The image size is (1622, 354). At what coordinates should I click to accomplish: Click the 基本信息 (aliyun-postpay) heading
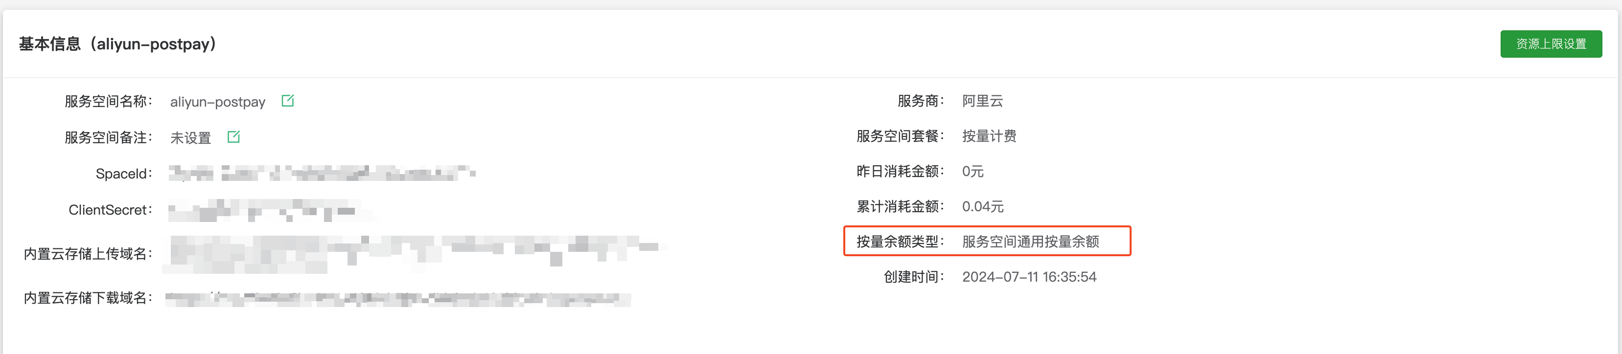[x=118, y=44]
